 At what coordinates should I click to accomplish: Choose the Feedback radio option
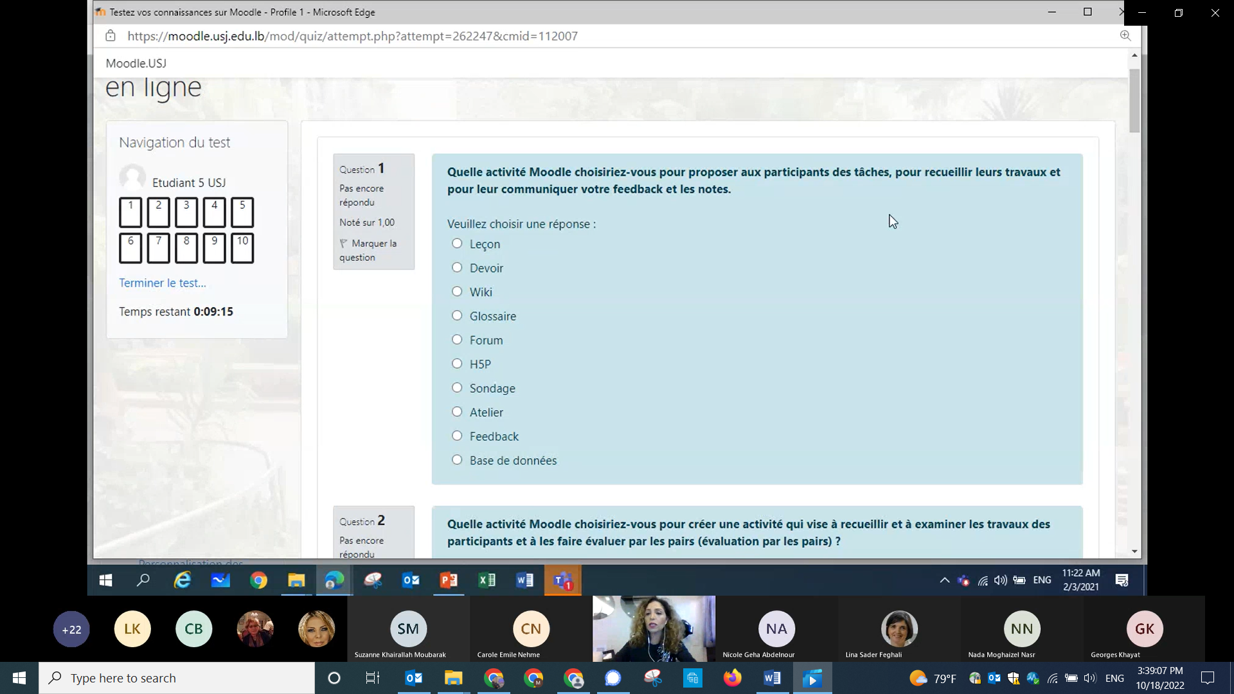tap(457, 436)
